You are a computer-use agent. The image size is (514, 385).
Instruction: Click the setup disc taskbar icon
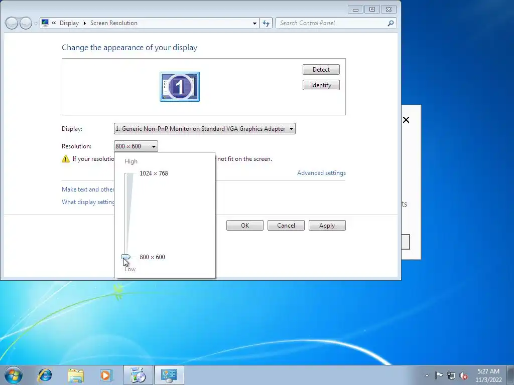click(138, 375)
